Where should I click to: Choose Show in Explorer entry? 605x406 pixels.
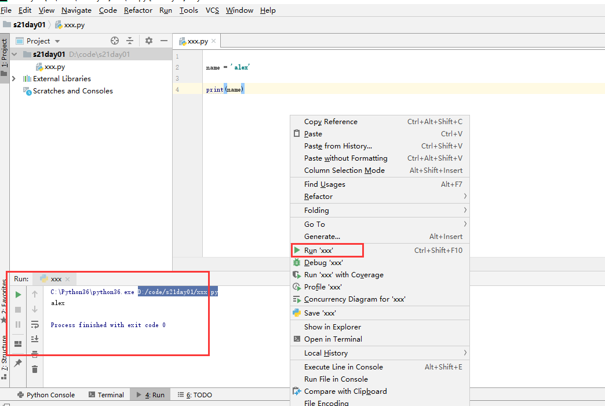(x=380, y=327)
